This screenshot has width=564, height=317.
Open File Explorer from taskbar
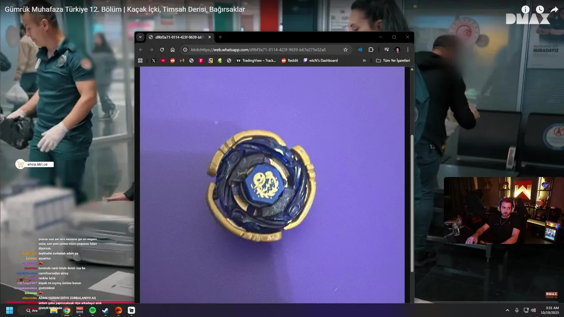54,310
